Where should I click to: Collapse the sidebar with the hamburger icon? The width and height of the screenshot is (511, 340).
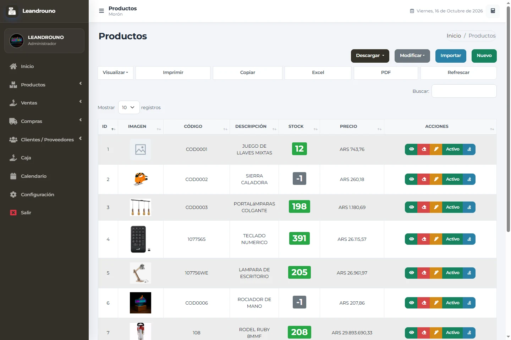[x=101, y=11]
